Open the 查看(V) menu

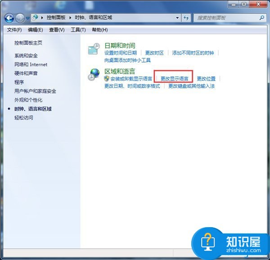57,30
